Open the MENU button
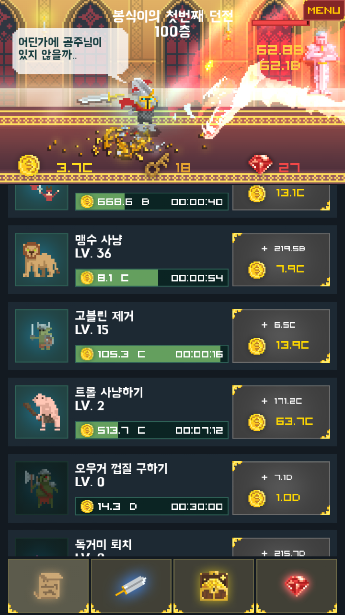 coord(324,10)
